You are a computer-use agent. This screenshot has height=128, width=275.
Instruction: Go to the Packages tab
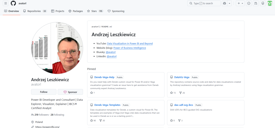(x=76, y=11)
